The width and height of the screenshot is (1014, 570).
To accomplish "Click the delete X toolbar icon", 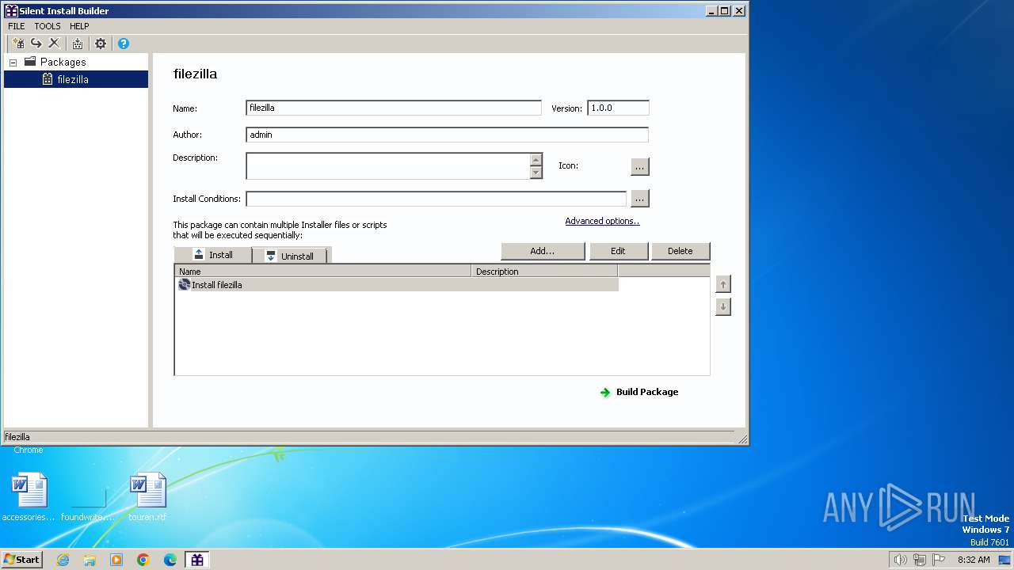I will coord(54,44).
